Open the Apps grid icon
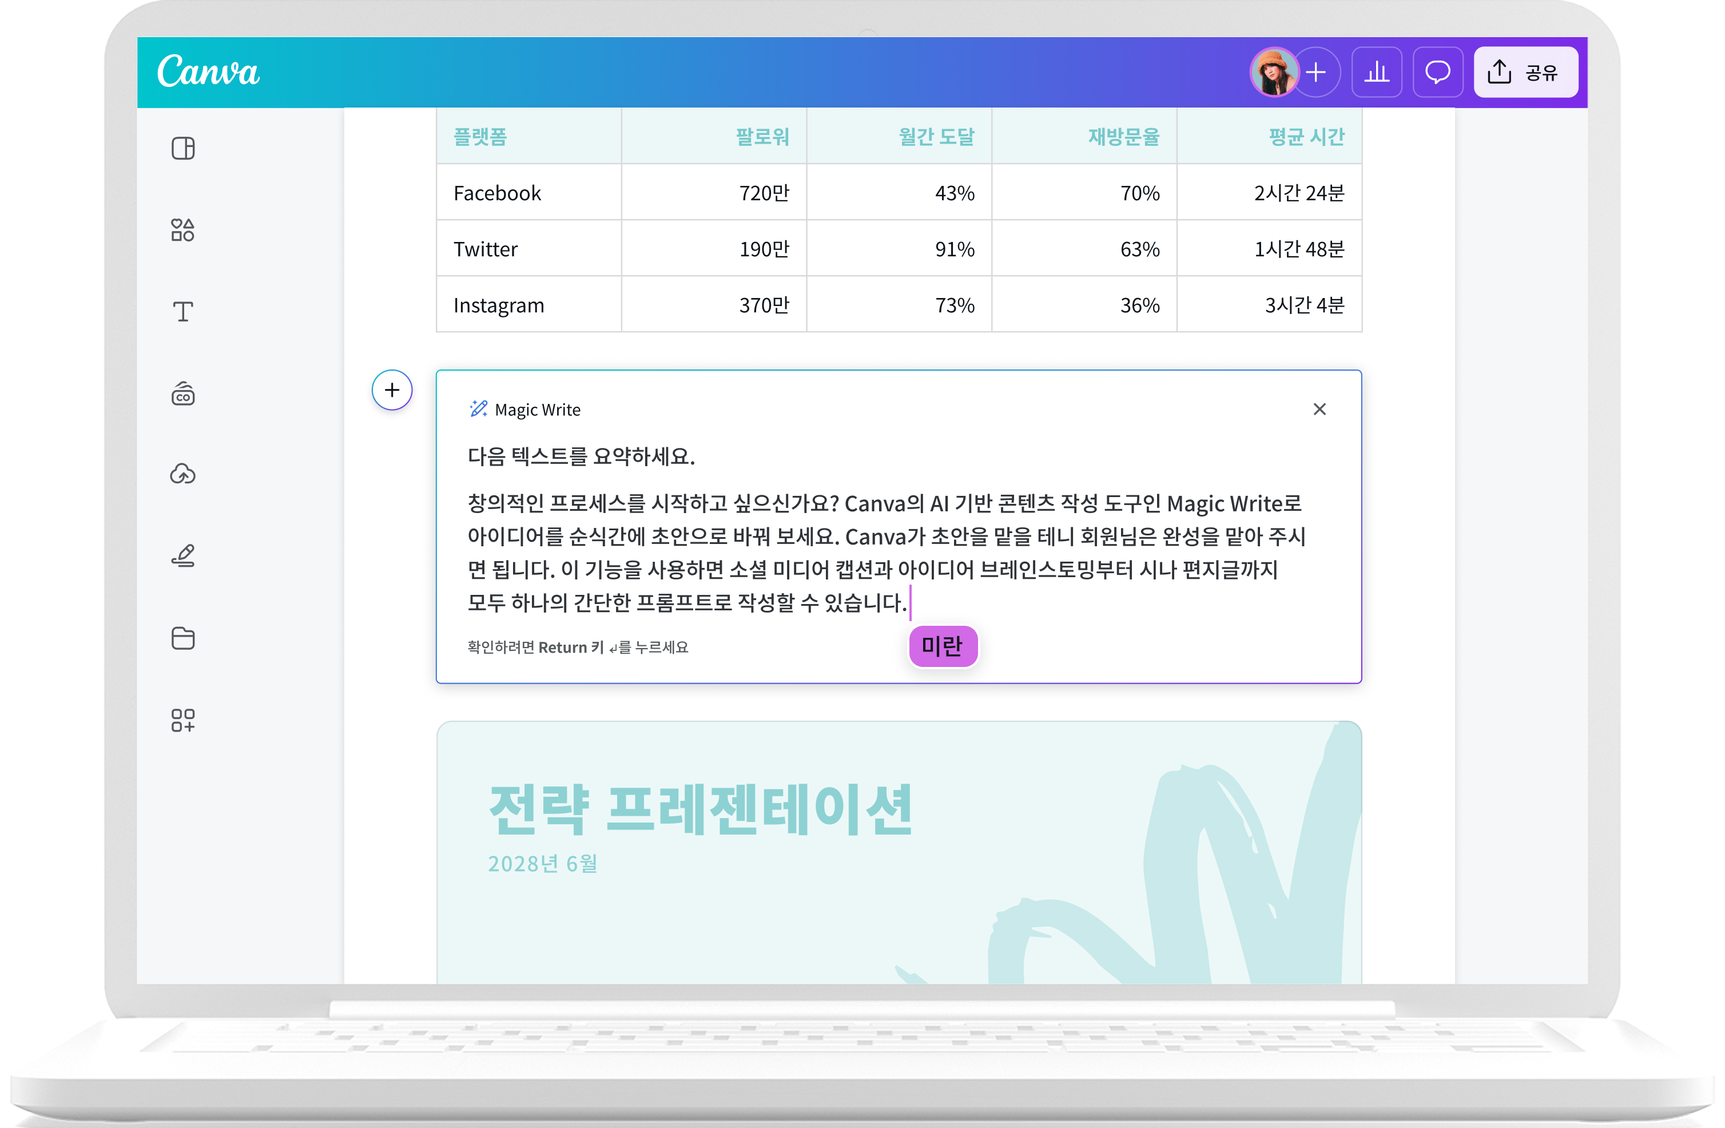Screen dimensions: 1725x1128 click(182, 720)
